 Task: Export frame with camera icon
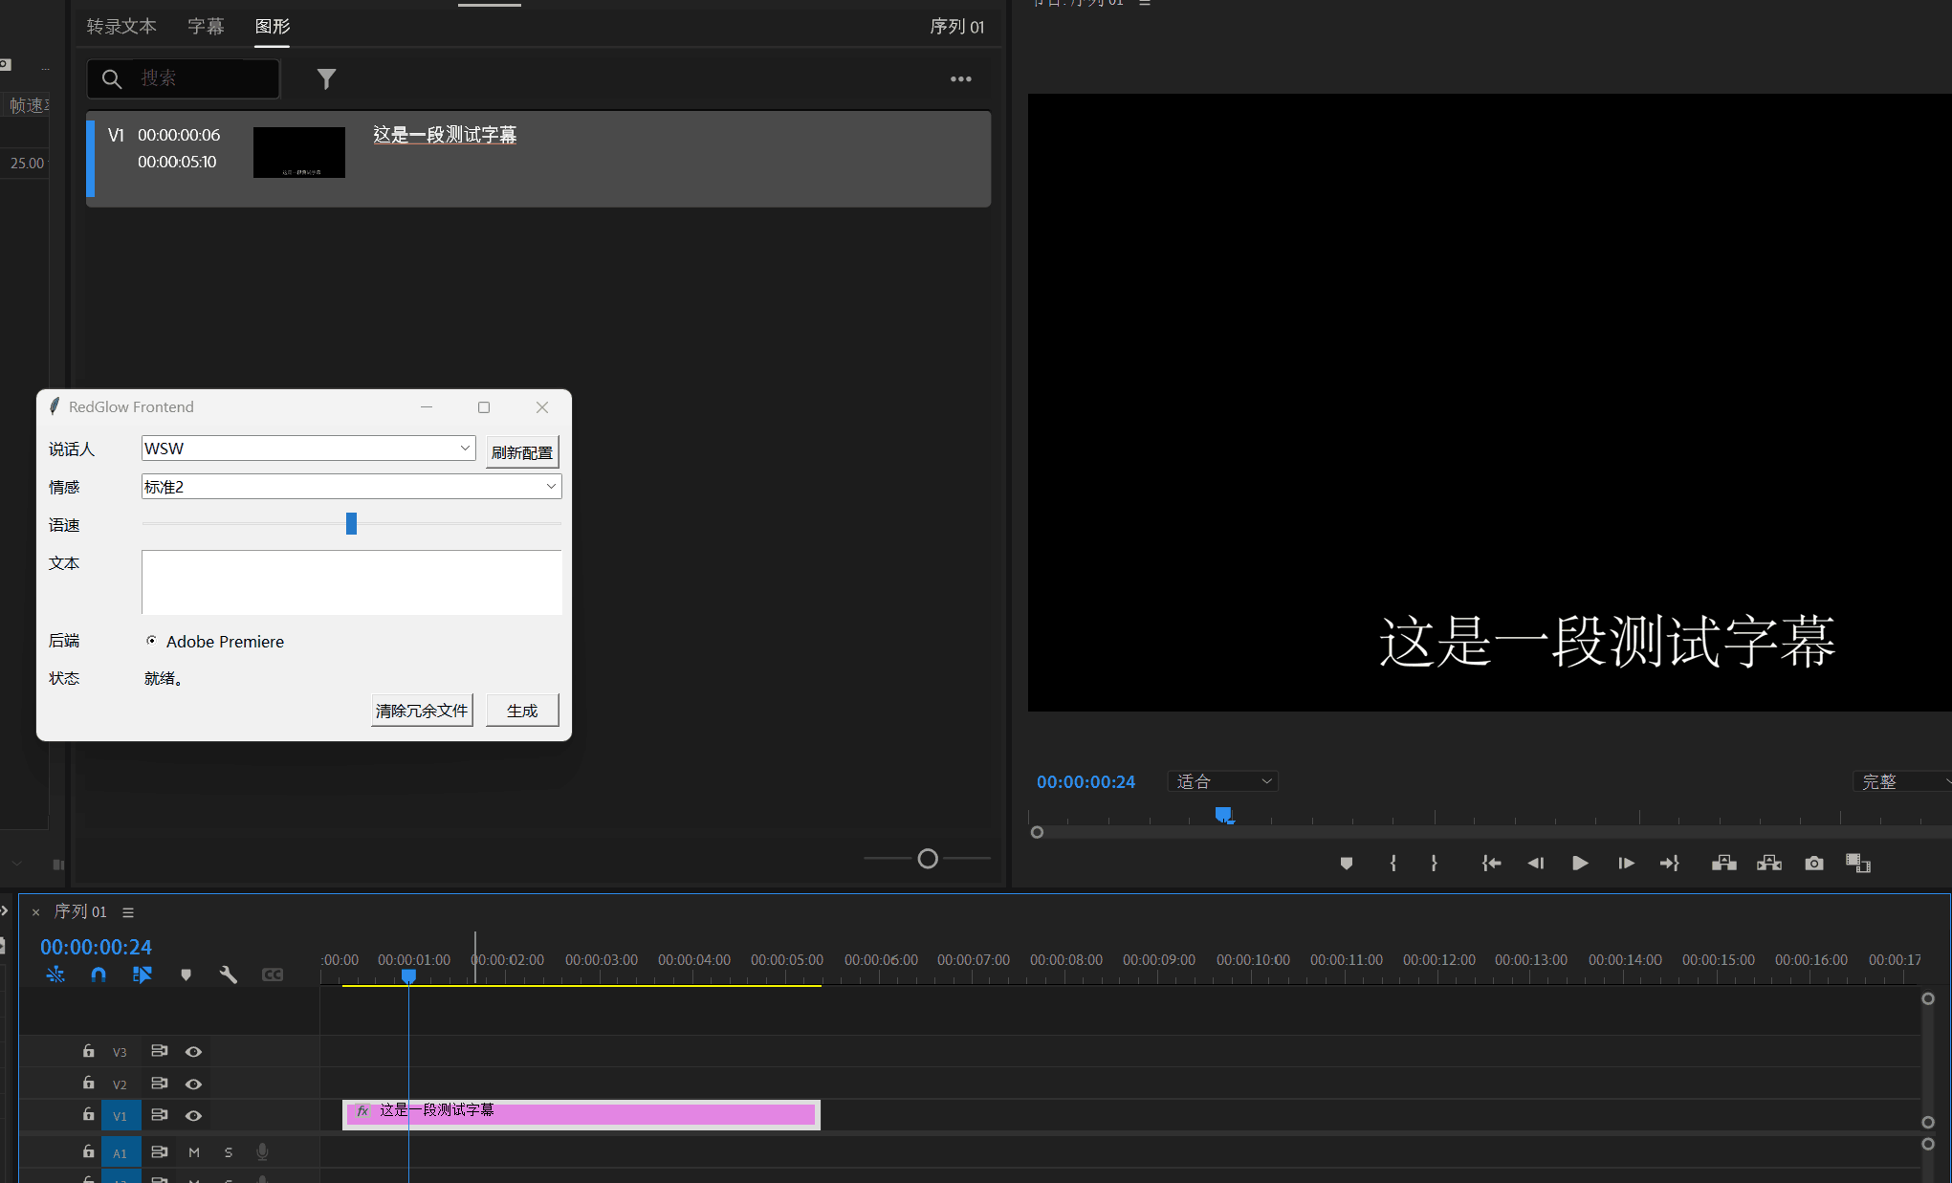(1814, 864)
